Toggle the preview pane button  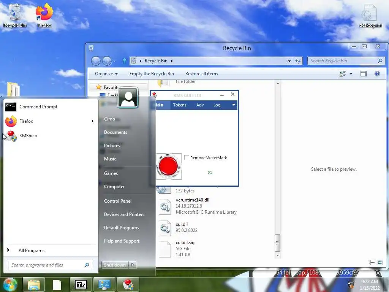(364, 74)
